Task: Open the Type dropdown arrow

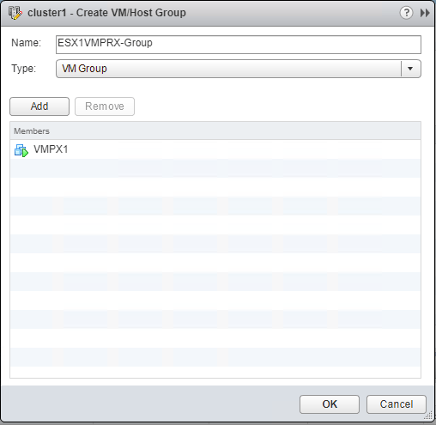Action: (410, 69)
